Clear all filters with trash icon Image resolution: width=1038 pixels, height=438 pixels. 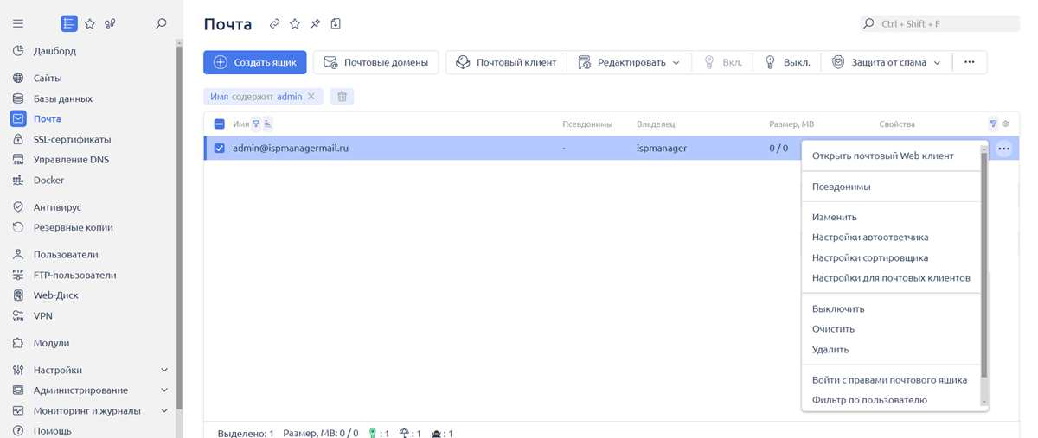coord(342,97)
